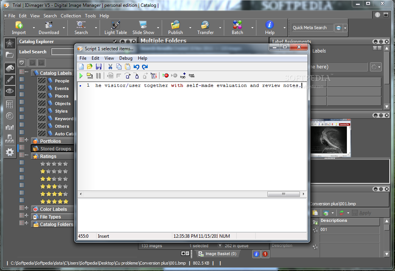The height and width of the screenshot is (271, 395).
Task: Expand the Catalog Folders tree node
Action: 27,223
